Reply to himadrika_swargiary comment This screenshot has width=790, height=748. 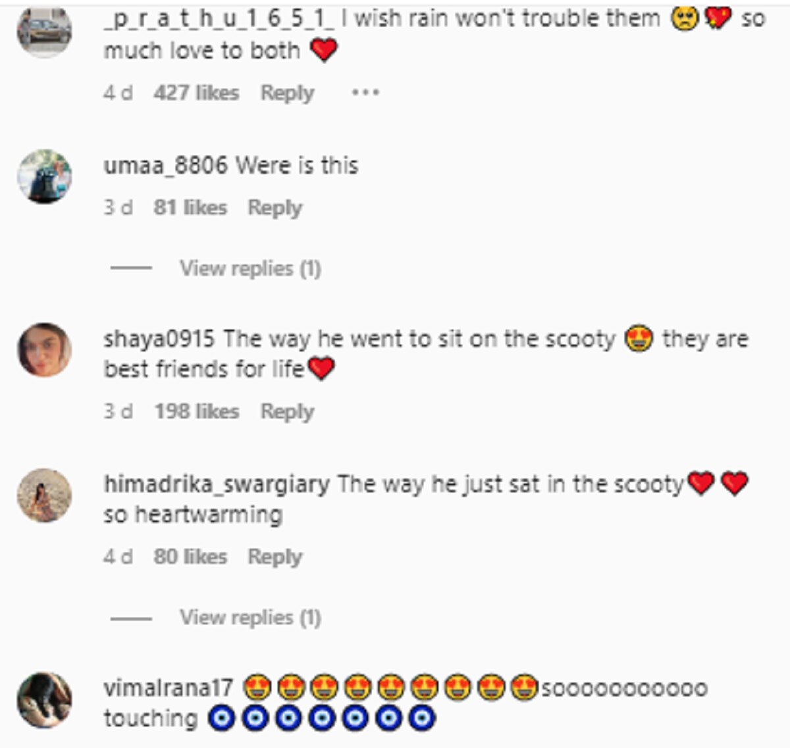coord(275,557)
